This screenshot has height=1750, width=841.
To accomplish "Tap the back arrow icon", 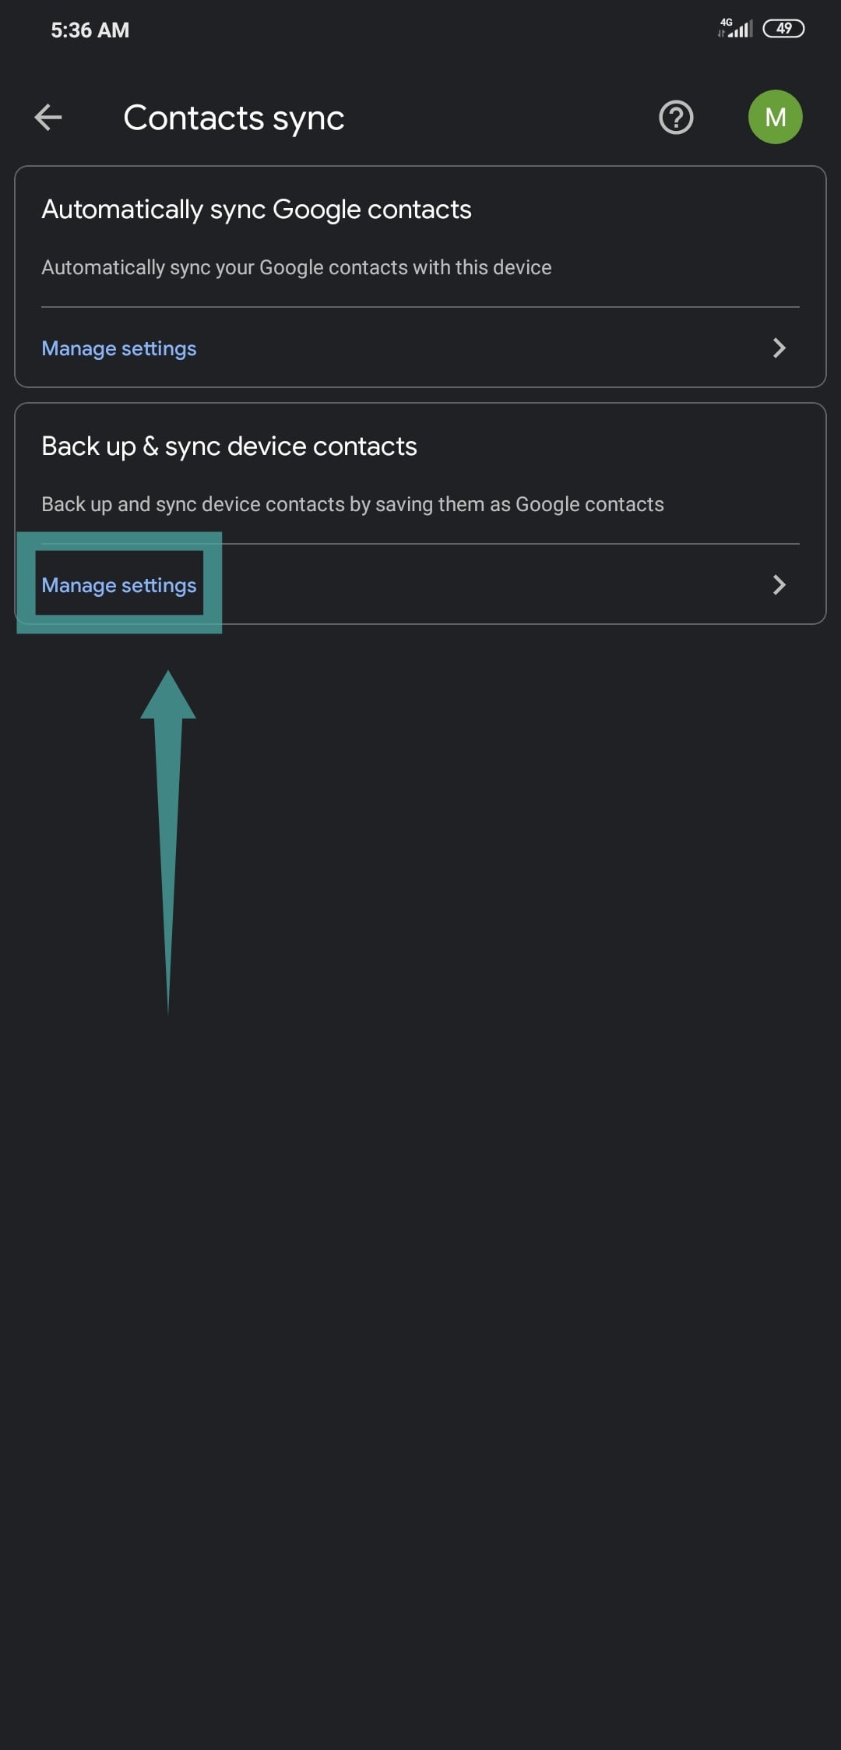I will [48, 118].
